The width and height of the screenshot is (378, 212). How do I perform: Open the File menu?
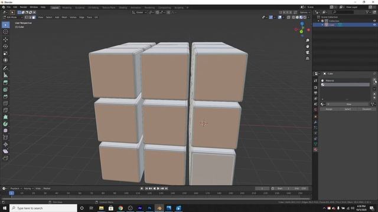point(9,7)
